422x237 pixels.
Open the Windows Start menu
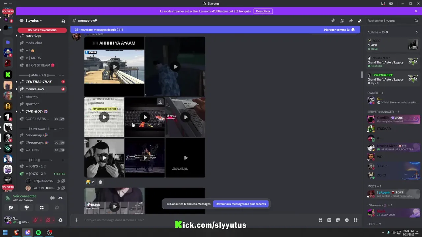[x=6, y=233]
